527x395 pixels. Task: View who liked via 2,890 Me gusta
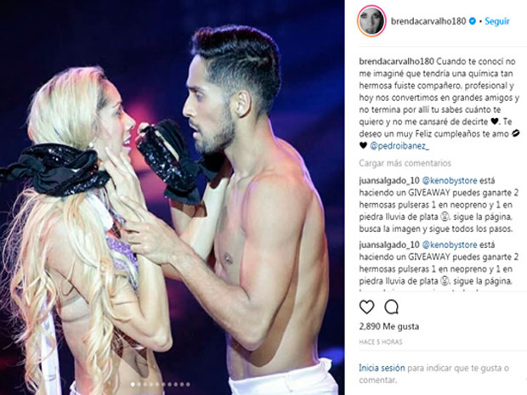point(389,326)
